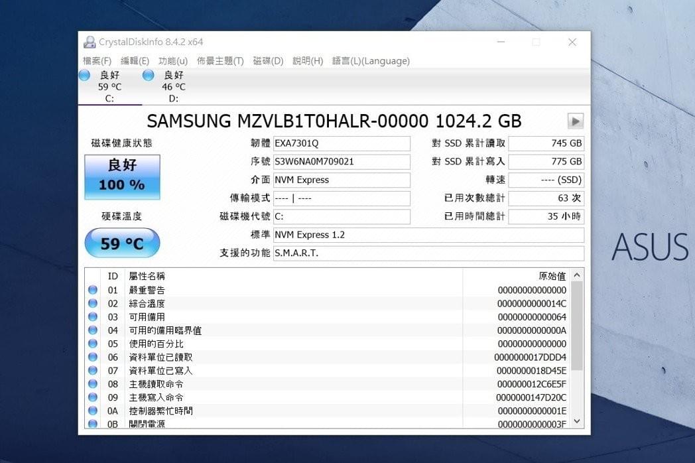
Task: Click the interface field NVM Express
Action: point(342,180)
